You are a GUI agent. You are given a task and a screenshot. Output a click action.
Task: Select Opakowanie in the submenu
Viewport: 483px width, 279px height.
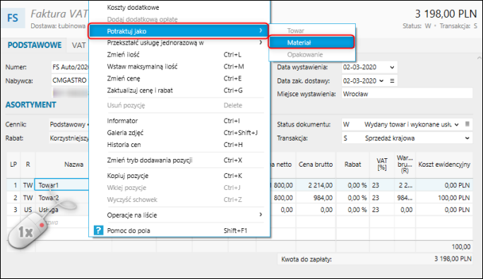(x=311, y=54)
